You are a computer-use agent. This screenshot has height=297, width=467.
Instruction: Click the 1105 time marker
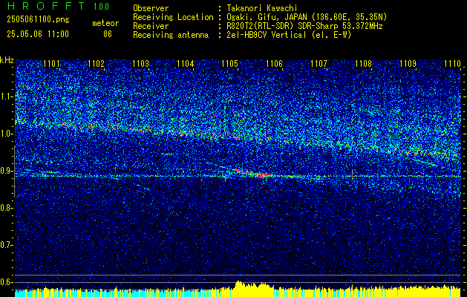[230, 64]
